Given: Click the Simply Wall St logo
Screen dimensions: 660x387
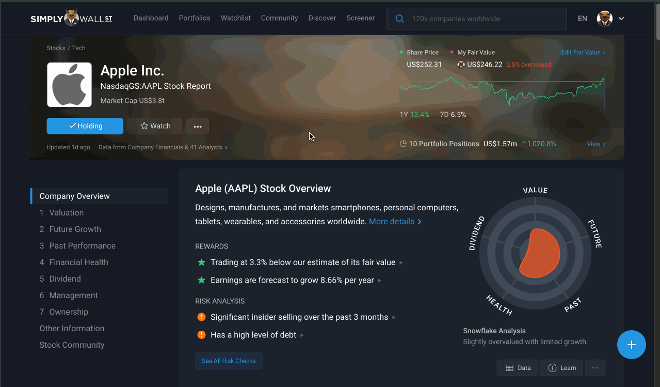Looking at the screenshot, I should click(71, 18).
